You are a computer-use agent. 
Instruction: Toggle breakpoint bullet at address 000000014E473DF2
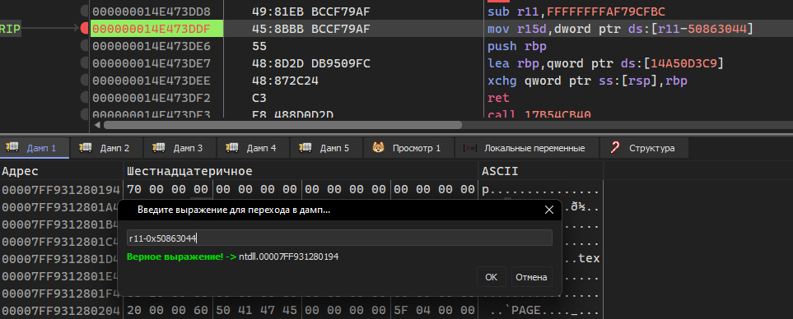85,98
